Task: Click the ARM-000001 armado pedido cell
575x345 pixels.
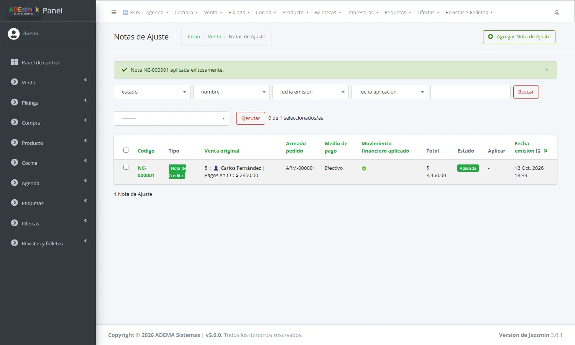Action: tap(301, 168)
